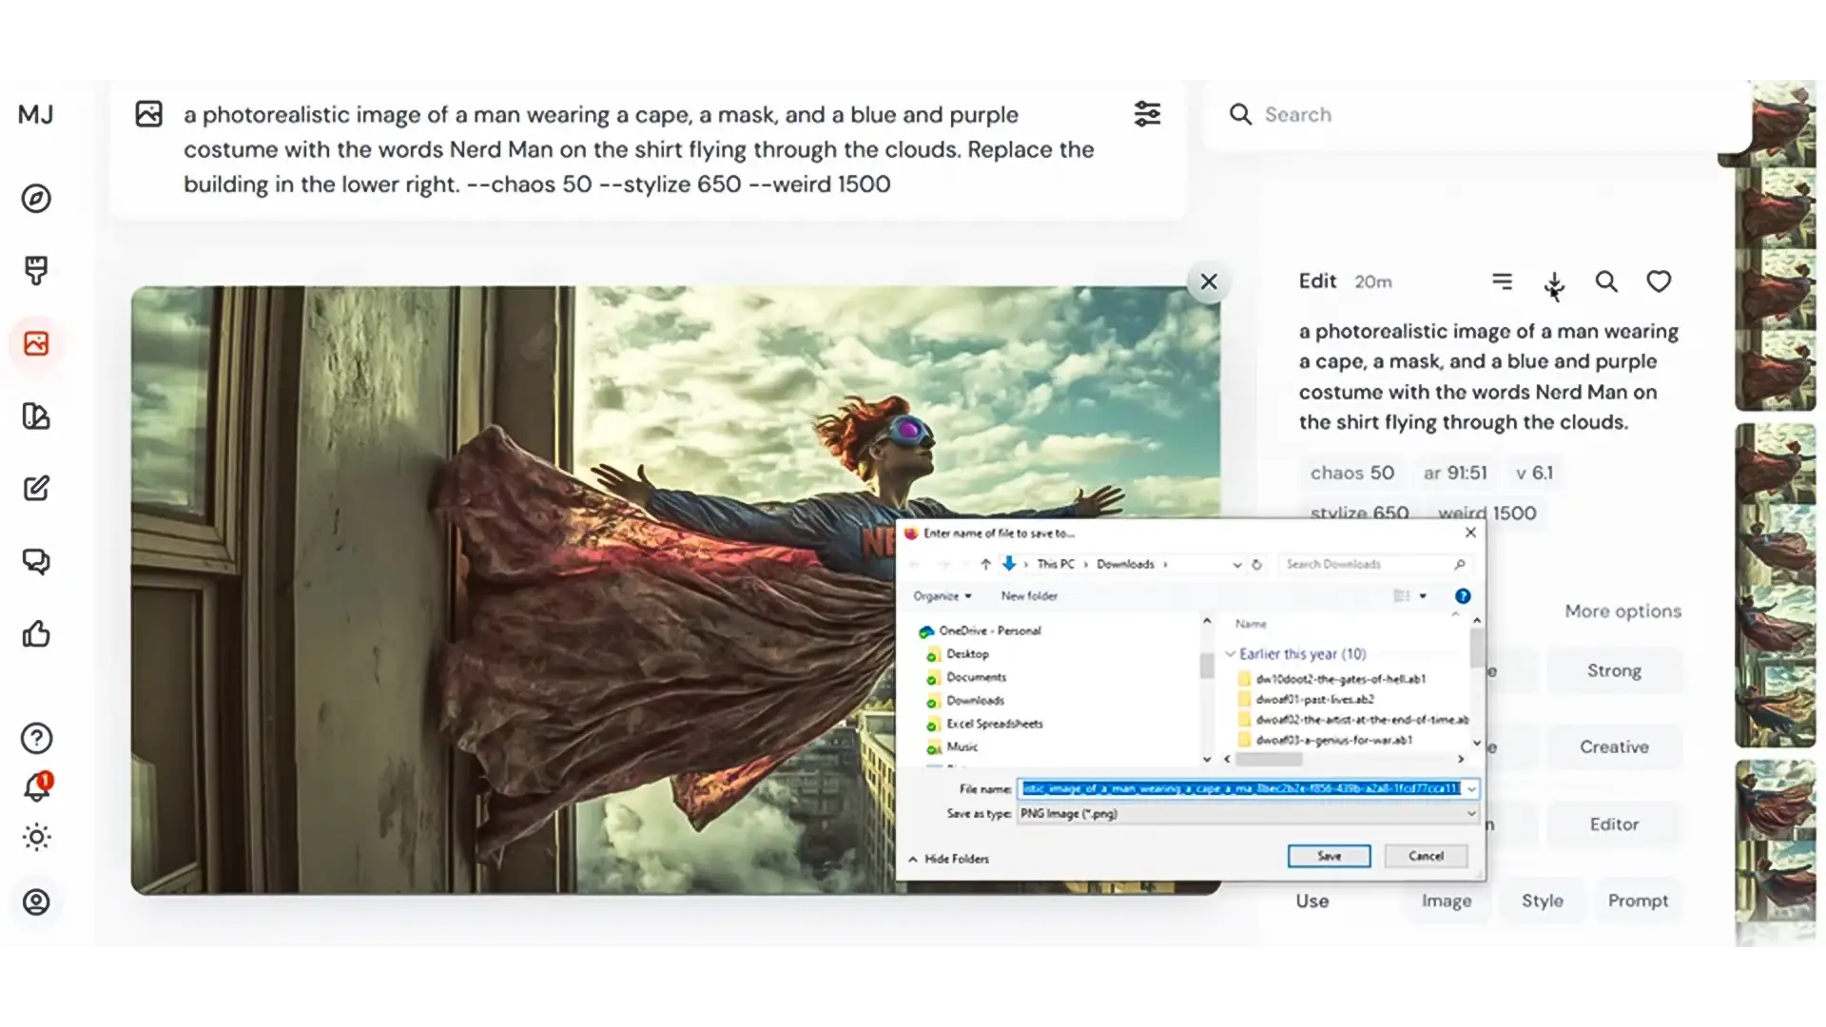The image size is (1826, 1027).
Task: Click the Up folder arrow in save dialog
Action: click(985, 564)
